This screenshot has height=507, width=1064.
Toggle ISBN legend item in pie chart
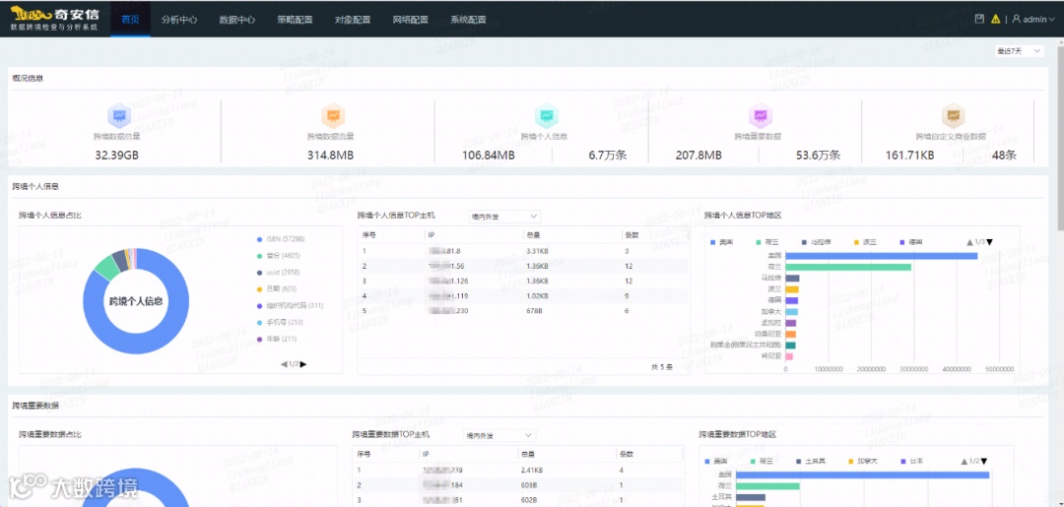coord(280,239)
